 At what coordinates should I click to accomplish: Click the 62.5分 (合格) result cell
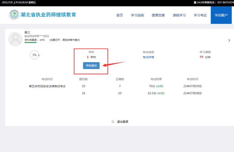click(x=156, y=93)
